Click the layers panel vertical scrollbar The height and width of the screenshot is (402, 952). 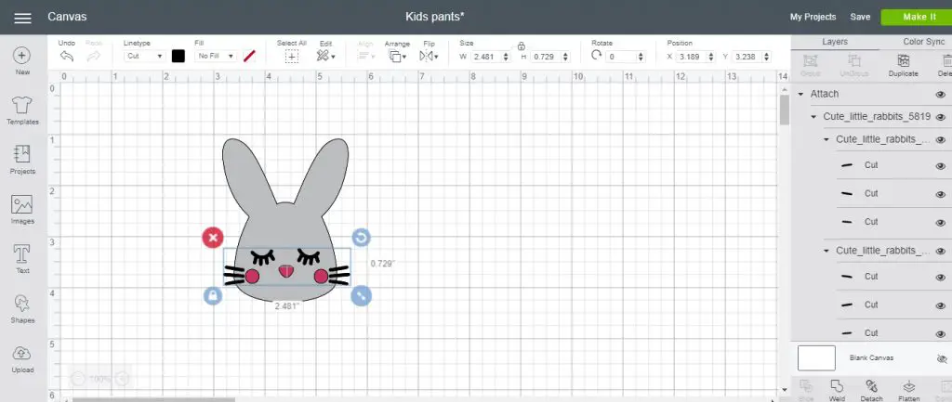tap(785, 110)
